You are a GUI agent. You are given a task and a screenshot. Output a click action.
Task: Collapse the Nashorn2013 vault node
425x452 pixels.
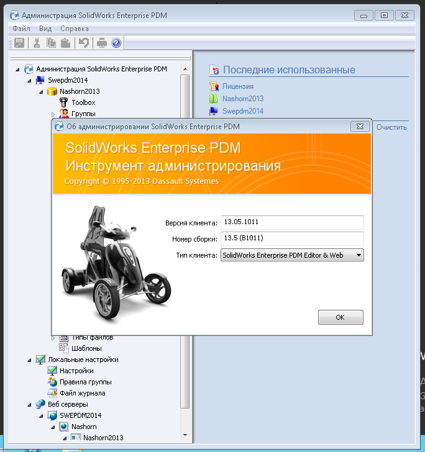(x=41, y=92)
